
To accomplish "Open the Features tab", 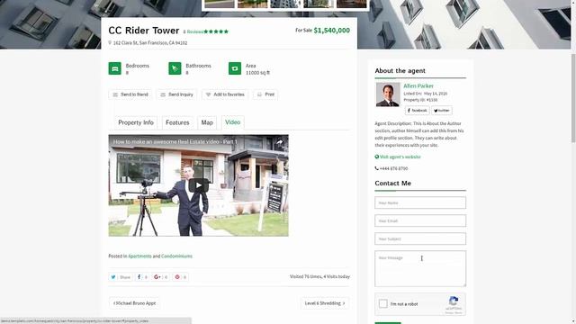I will 177,122.
